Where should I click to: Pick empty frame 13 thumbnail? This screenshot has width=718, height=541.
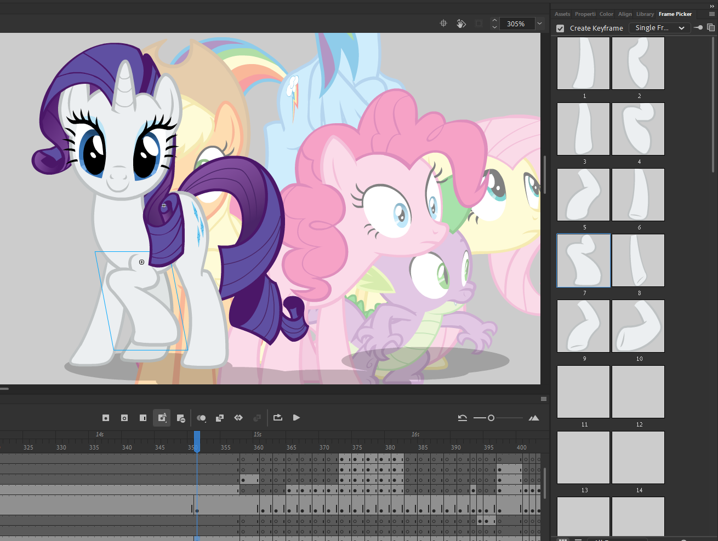pyautogui.click(x=584, y=457)
